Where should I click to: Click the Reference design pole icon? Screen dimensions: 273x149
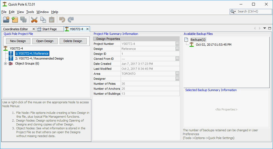pyautogui.click(x=11, y=53)
